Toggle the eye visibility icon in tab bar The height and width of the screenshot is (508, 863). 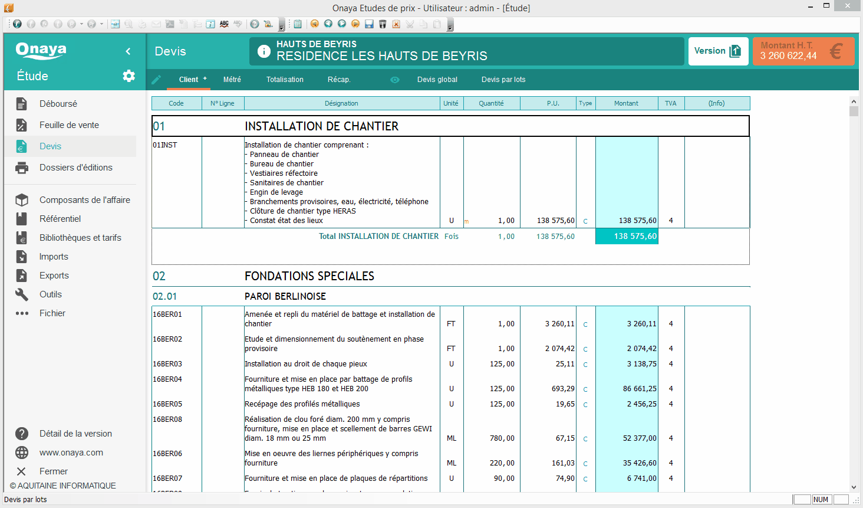(x=395, y=80)
